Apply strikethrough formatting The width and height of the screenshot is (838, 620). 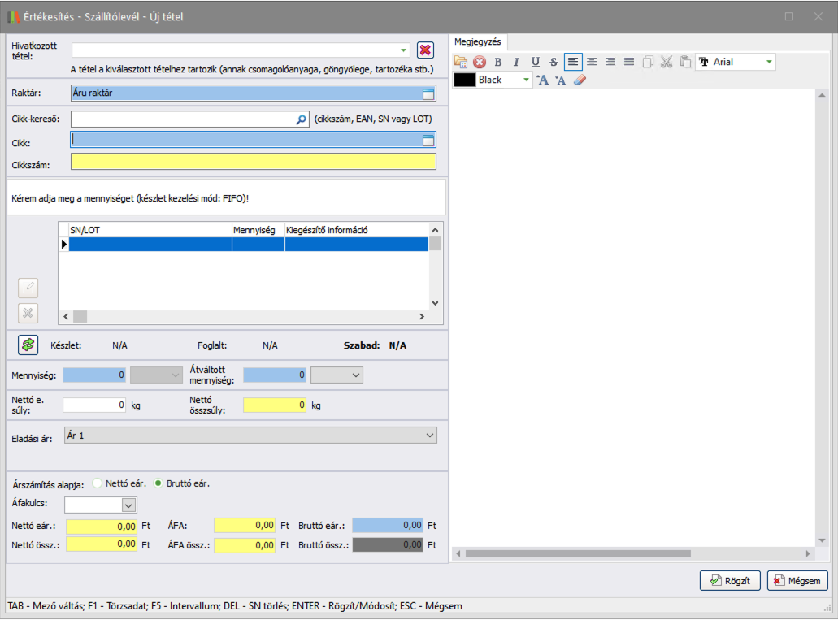554,62
